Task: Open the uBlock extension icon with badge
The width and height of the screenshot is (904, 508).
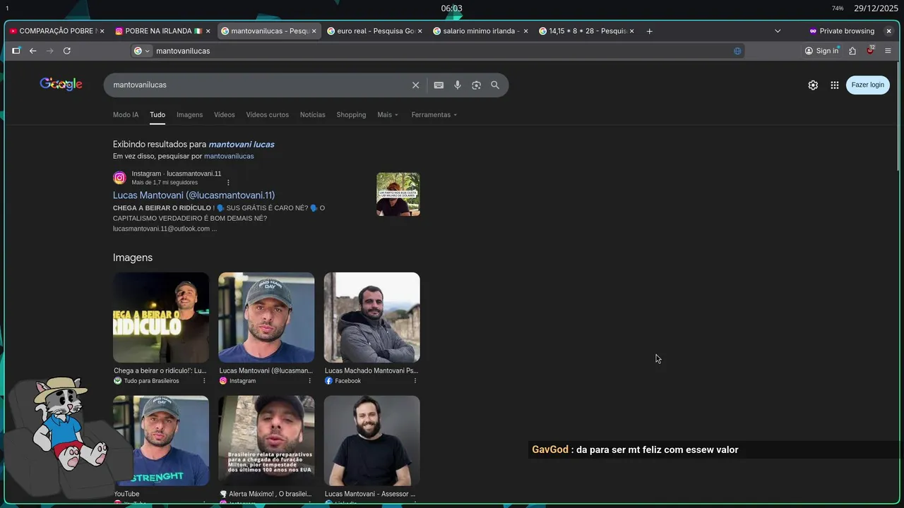Action: click(x=871, y=50)
